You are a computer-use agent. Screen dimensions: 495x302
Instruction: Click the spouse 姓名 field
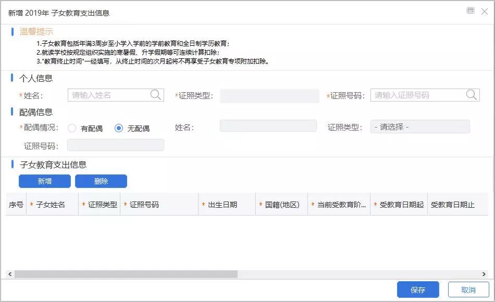268,126
